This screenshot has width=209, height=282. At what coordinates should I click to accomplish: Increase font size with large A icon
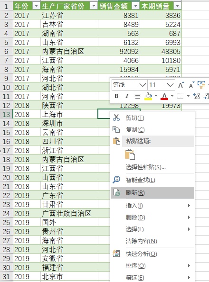[x=181, y=85]
